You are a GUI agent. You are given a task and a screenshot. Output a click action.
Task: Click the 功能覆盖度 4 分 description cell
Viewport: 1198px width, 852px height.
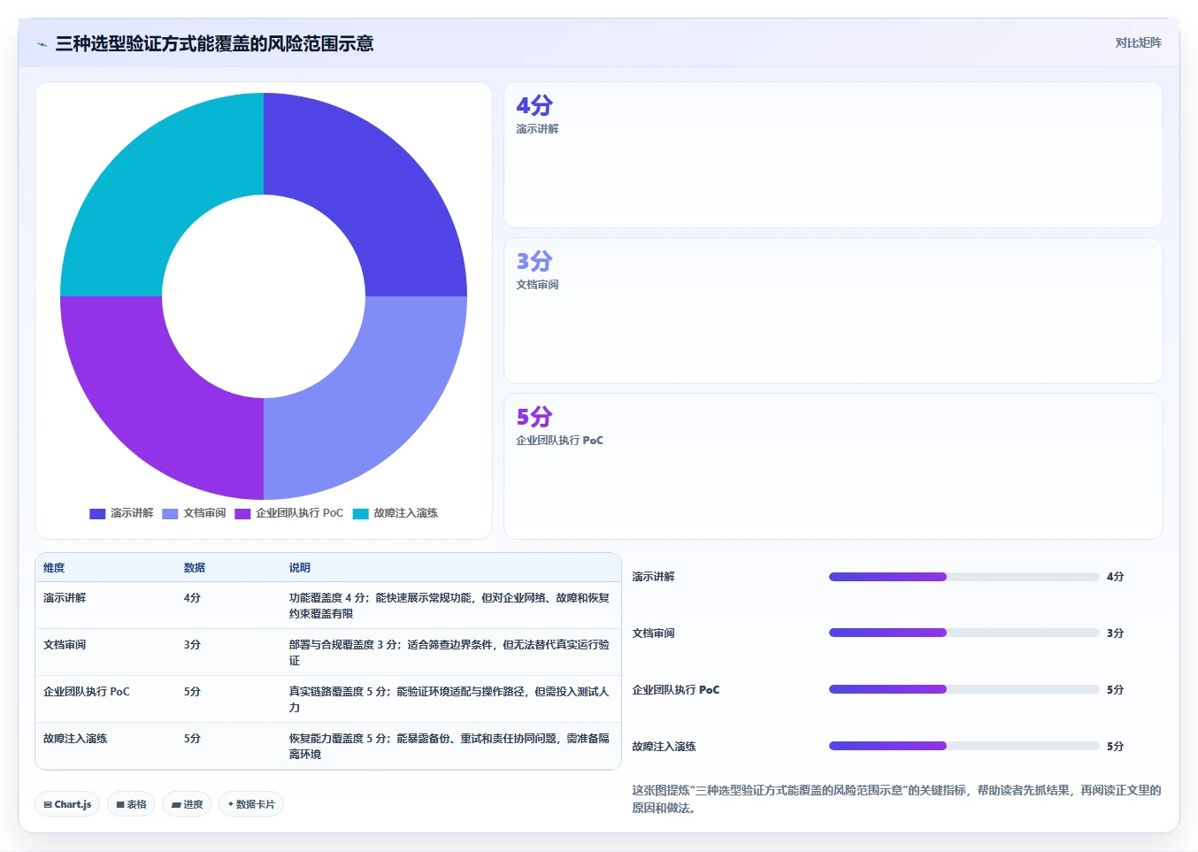point(449,606)
